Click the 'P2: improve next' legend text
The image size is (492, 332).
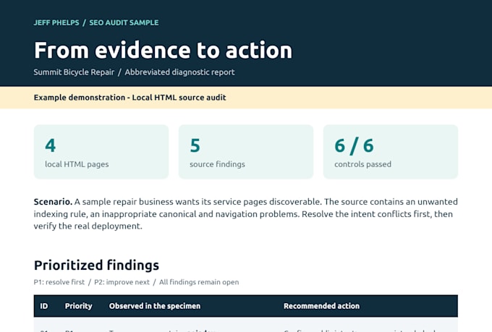122,282
